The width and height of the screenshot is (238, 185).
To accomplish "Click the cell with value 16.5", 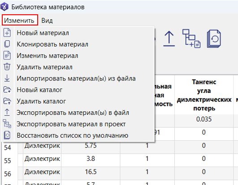I will click(91, 172).
